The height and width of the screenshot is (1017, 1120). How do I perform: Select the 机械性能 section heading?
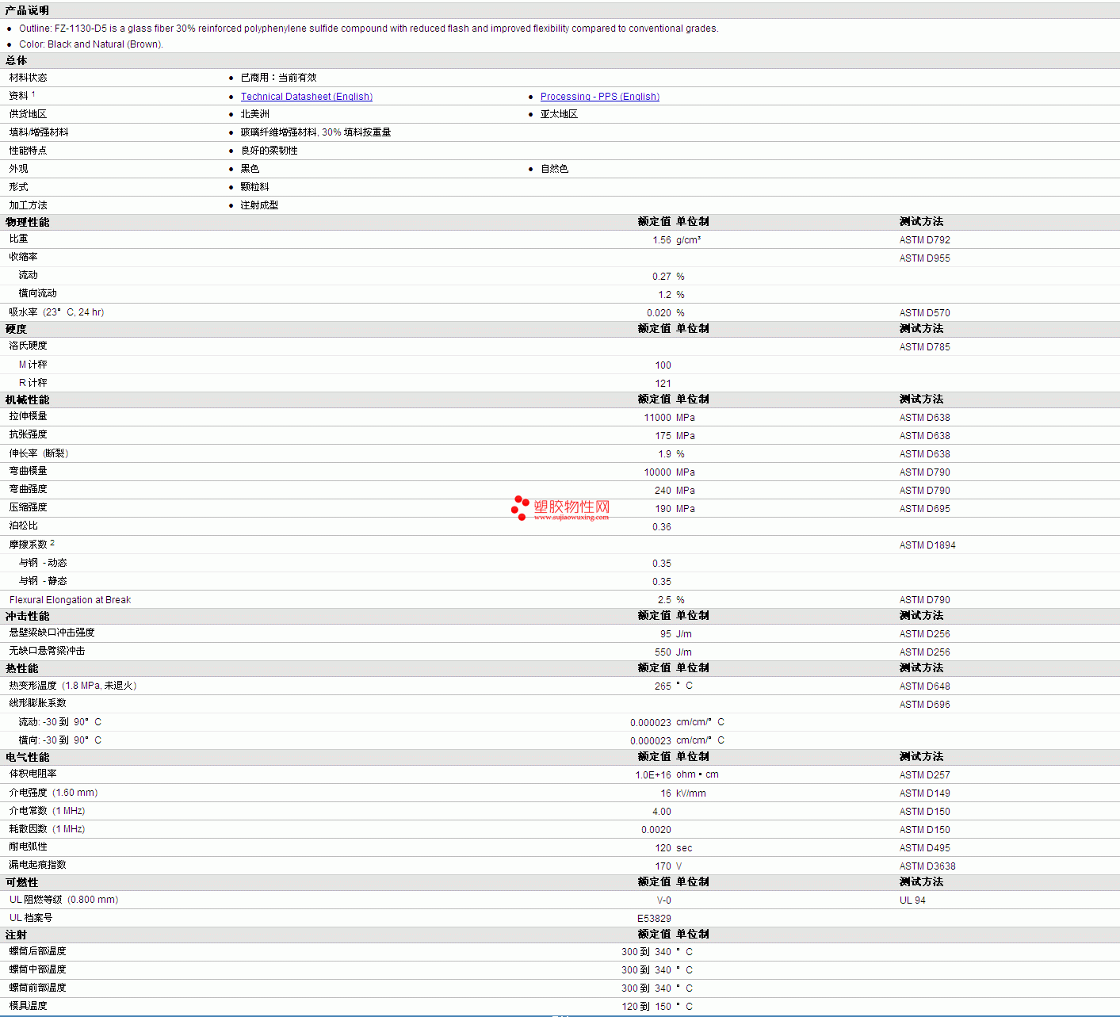click(x=27, y=400)
